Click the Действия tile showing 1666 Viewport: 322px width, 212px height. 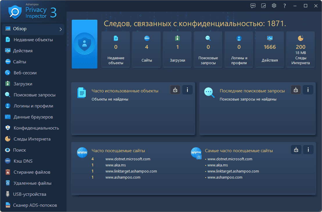pos(270,50)
